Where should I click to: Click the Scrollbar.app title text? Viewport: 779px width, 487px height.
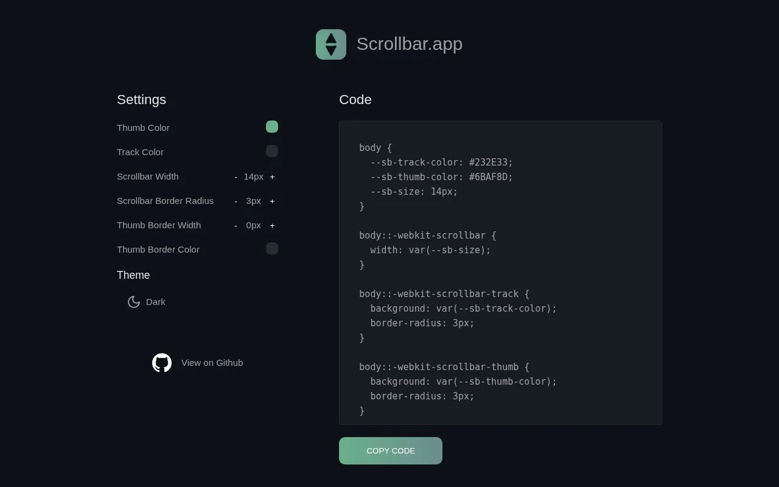pyautogui.click(x=410, y=44)
